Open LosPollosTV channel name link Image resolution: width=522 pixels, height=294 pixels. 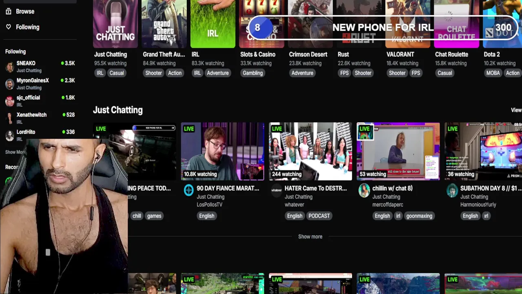coord(210,205)
